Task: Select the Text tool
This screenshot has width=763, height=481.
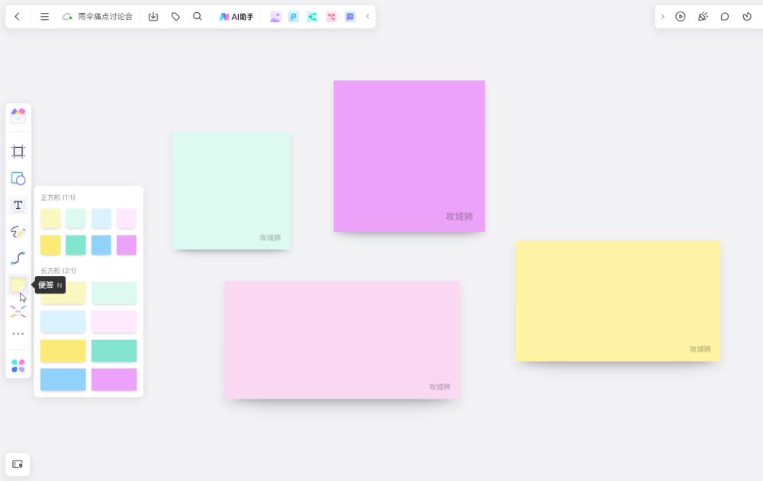Action: point(18,205)
